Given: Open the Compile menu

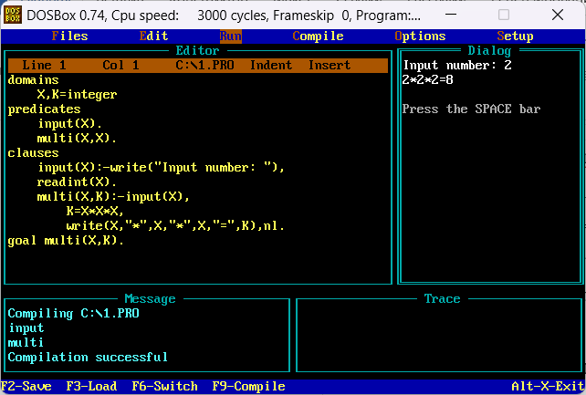Looking at the screenshot, I should [x=318, y=36].
